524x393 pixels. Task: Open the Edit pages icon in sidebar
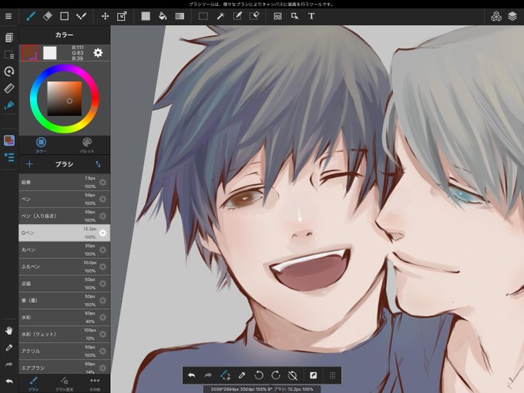[9, 38]
